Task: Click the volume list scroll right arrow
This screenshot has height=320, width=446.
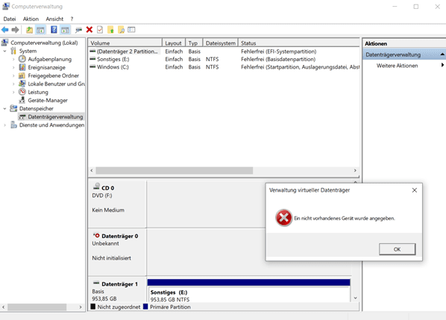Action: [355, 170]
